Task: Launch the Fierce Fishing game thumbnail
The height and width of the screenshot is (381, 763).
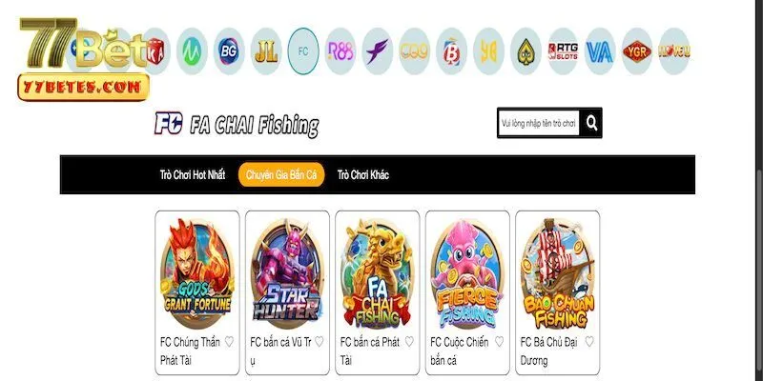Action: click(x=467, y=274)
